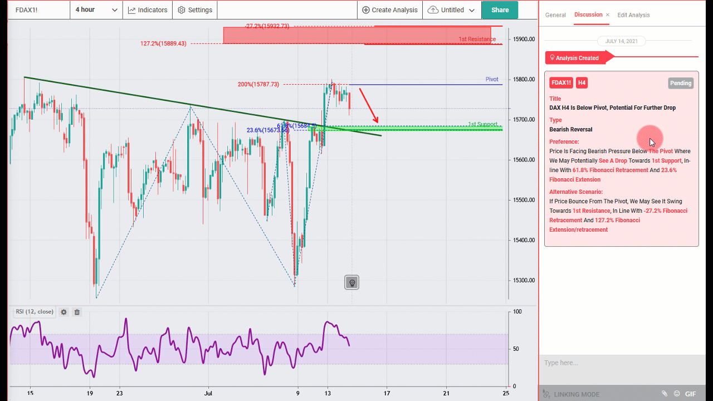
Task: Attach a file with paperclip icon
Action: (665, 394)
